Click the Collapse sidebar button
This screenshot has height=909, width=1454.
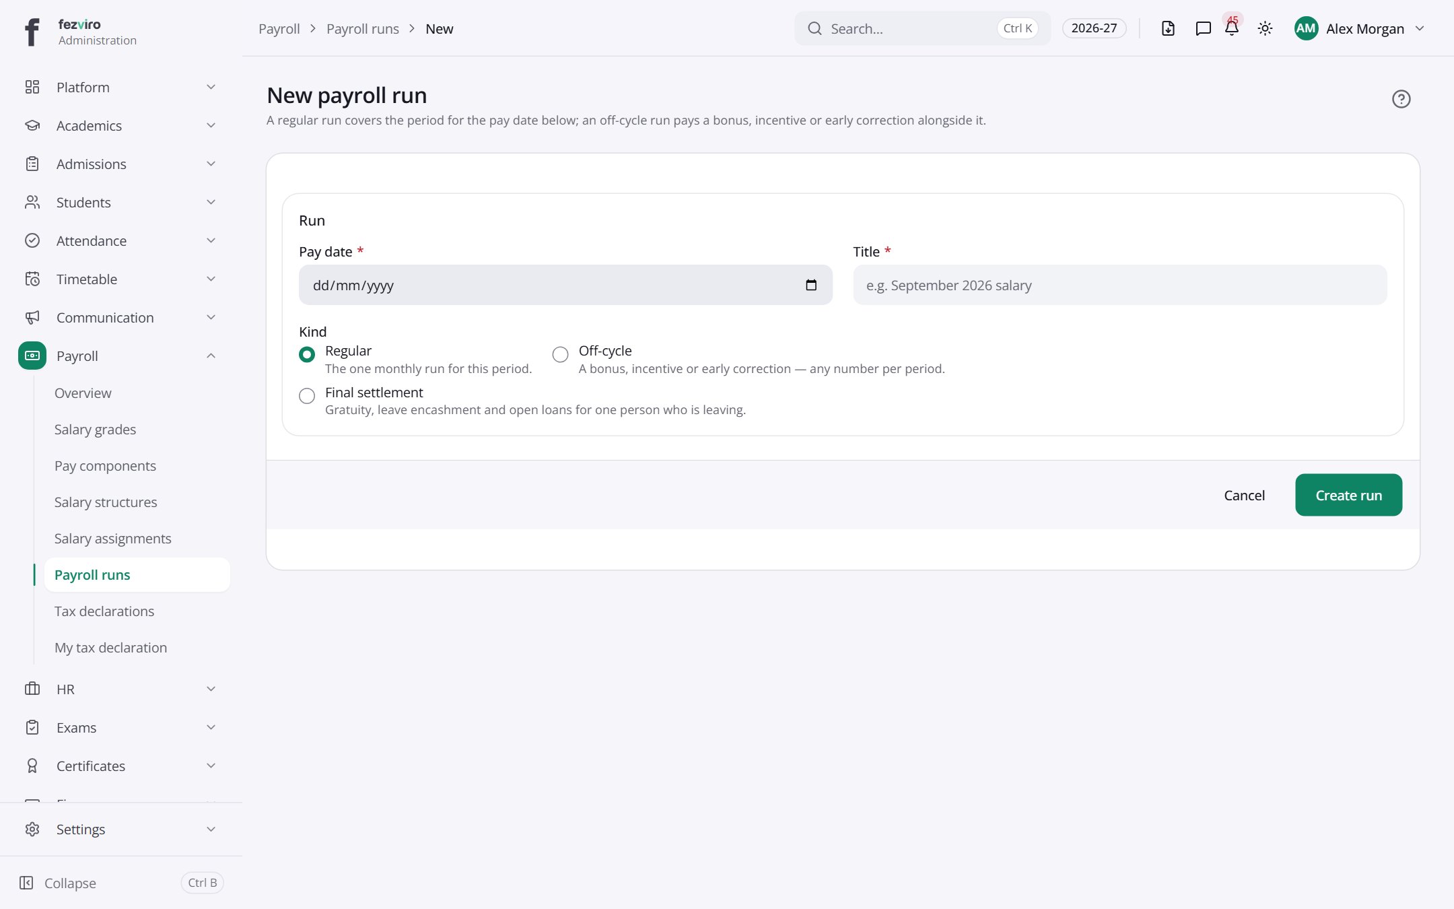121,883
